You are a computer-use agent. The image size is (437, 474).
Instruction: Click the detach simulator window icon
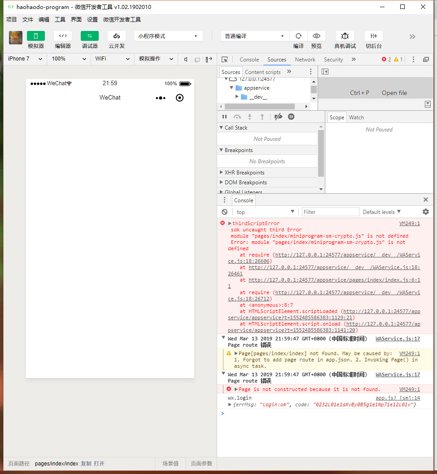pyautogui.click(x=197, y=60)
